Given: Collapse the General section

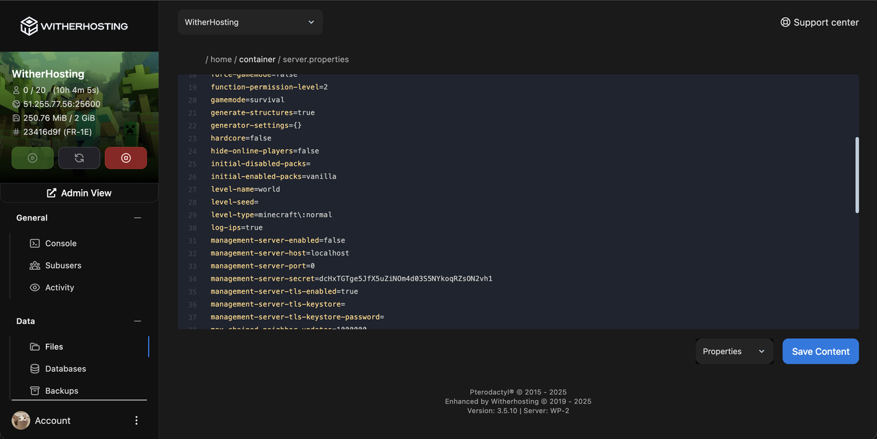Looking at the screenshot, I should [x=138, y=218].
